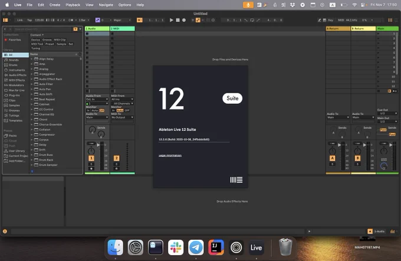The image size is (401, 261).
Task: Expand the Content filter group
Action: (37, 35)
